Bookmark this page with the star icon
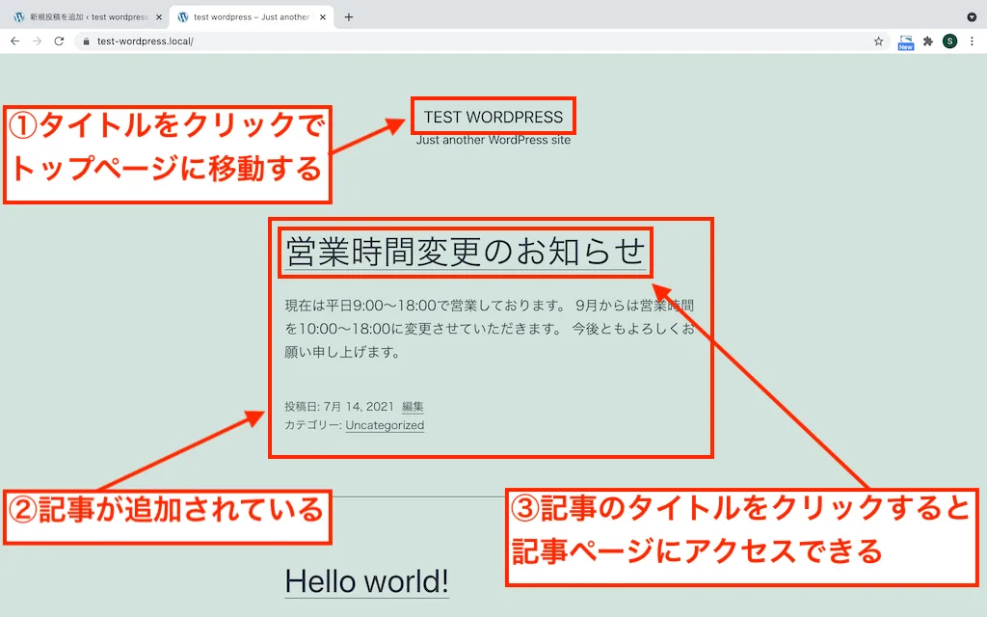The image size is (987, 617). [878, 41]
